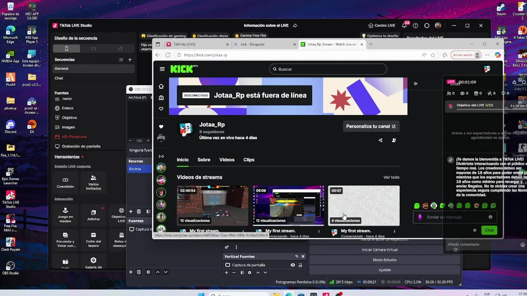Viewport: 527px width, 296px height.
Task: Open the Kick hamburger menu
Action: click(162, 69)
